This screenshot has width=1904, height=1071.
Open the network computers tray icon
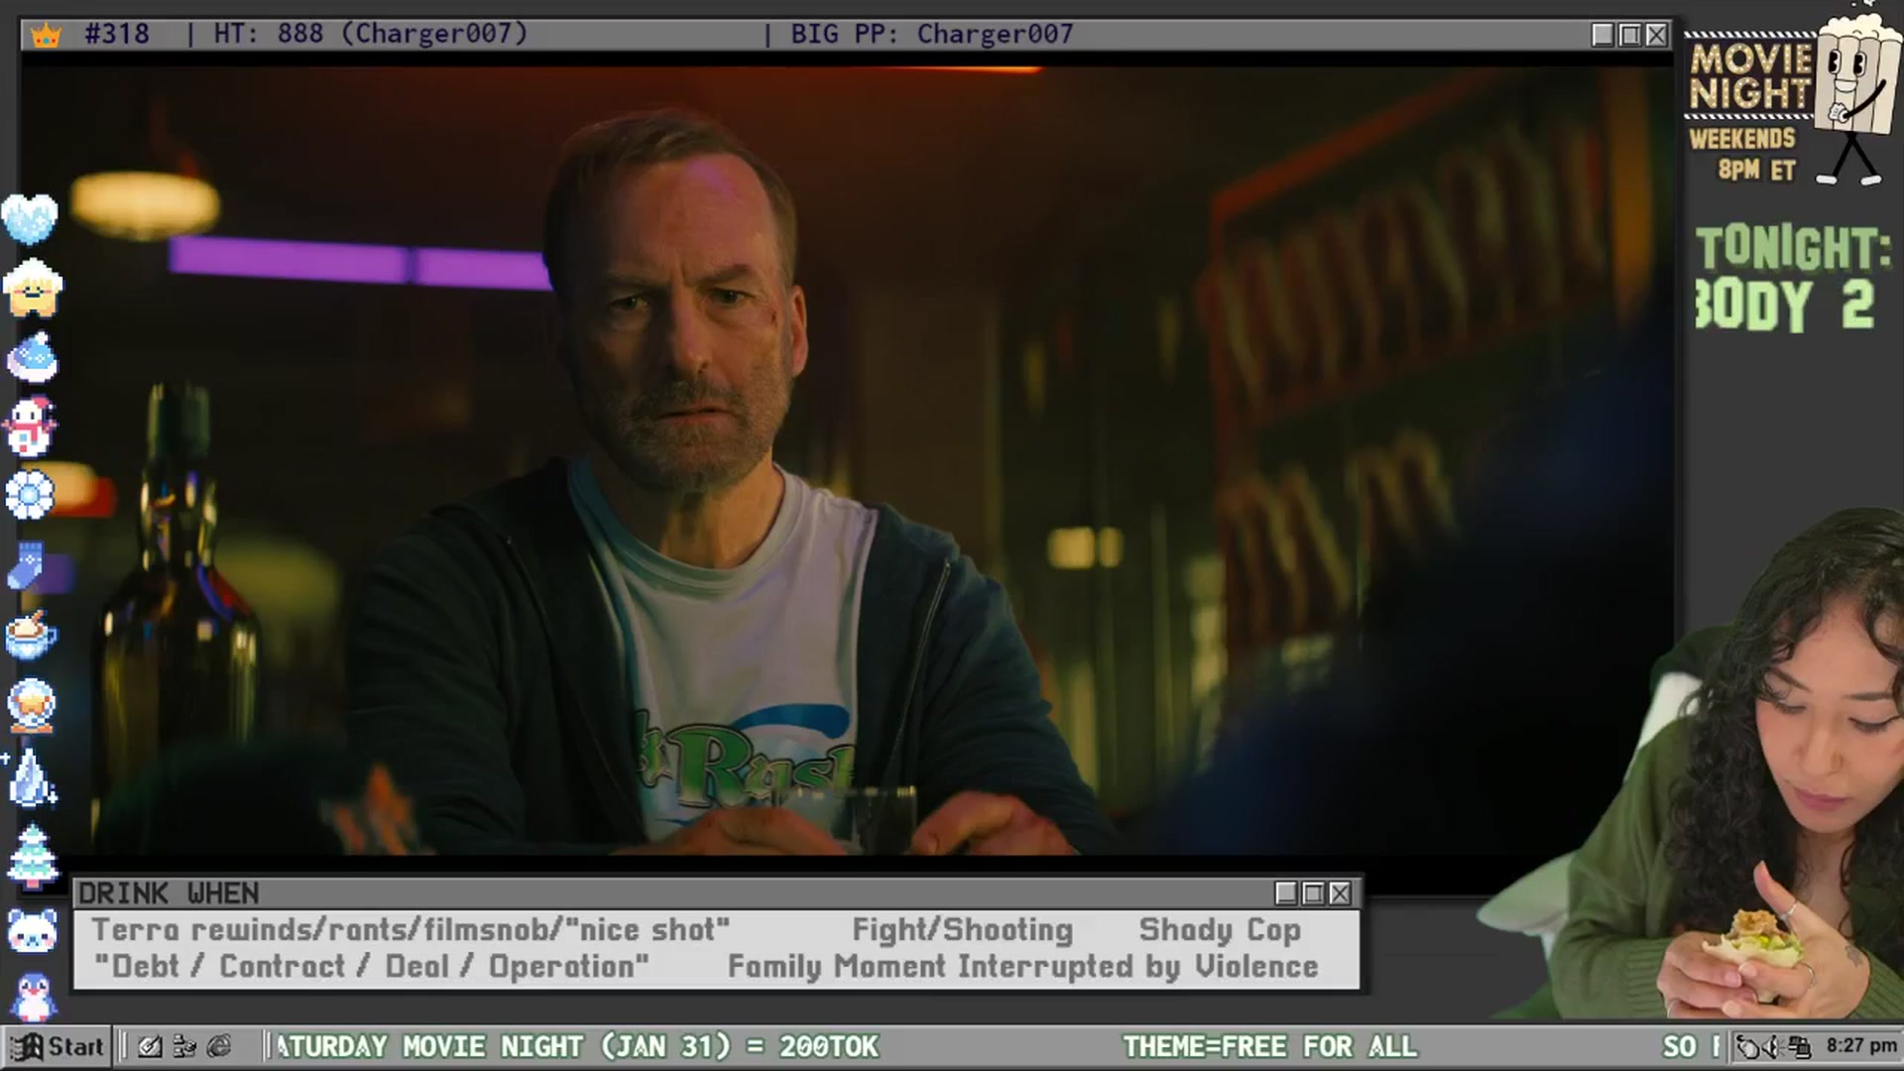[x=1798, y=1047]
